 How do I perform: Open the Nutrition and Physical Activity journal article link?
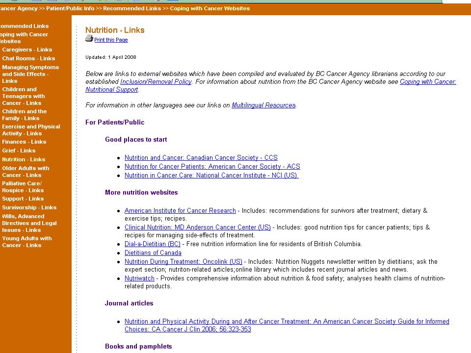[287, 326]
